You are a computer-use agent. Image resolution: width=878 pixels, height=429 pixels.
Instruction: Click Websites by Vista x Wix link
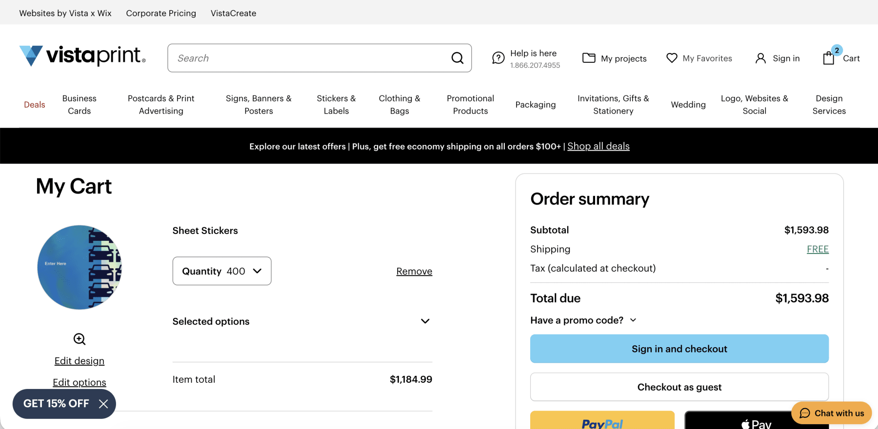pos(65,13)
